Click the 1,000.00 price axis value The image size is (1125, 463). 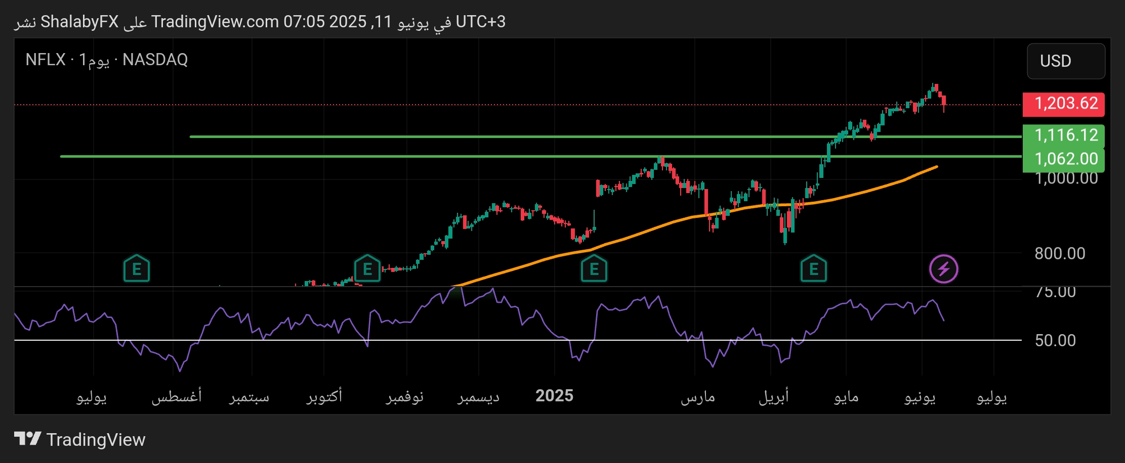pos(1066,178)
